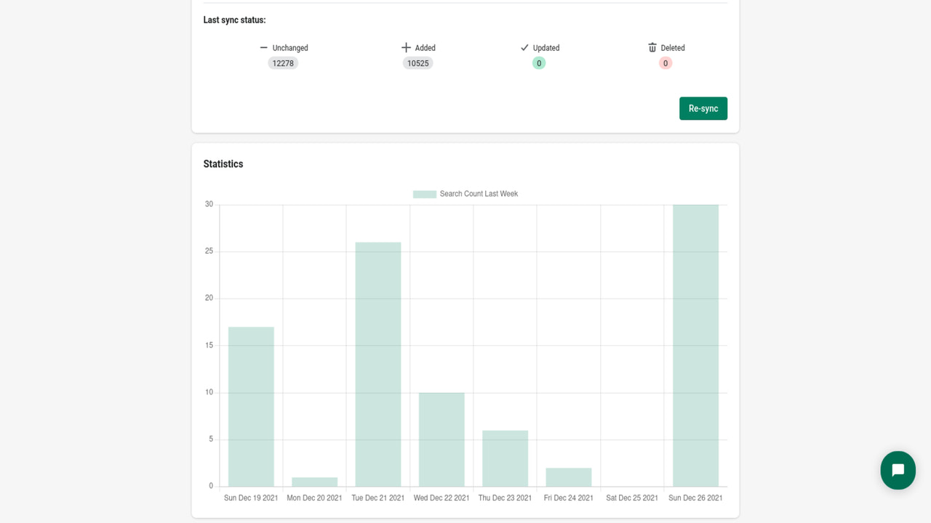Select the bar for Wed Dec 22
931x523 pixels.
tap(441, 436)
